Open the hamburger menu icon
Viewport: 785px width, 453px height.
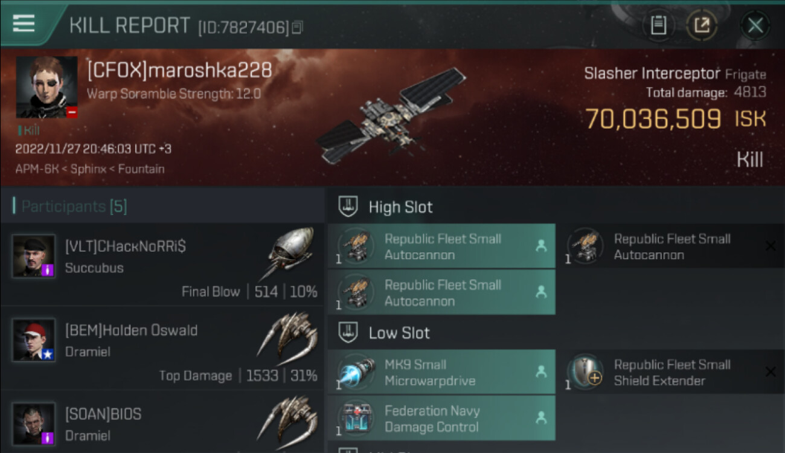[24, 24]
